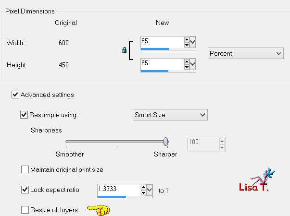Viewport: 290px width, 216px height.
Task: Toggle the Lock aspect ratio checkbox
Action: click(x=25, y=190)
